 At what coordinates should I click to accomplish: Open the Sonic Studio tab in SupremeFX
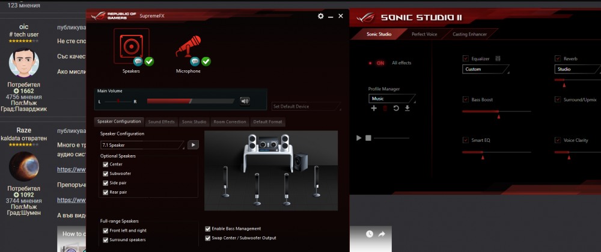point(194,121)
